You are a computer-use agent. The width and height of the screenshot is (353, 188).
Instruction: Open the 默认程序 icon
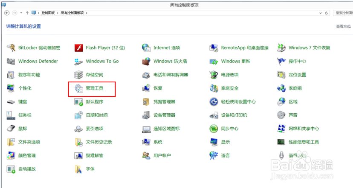pyautogui.click(x=78, y=102)
